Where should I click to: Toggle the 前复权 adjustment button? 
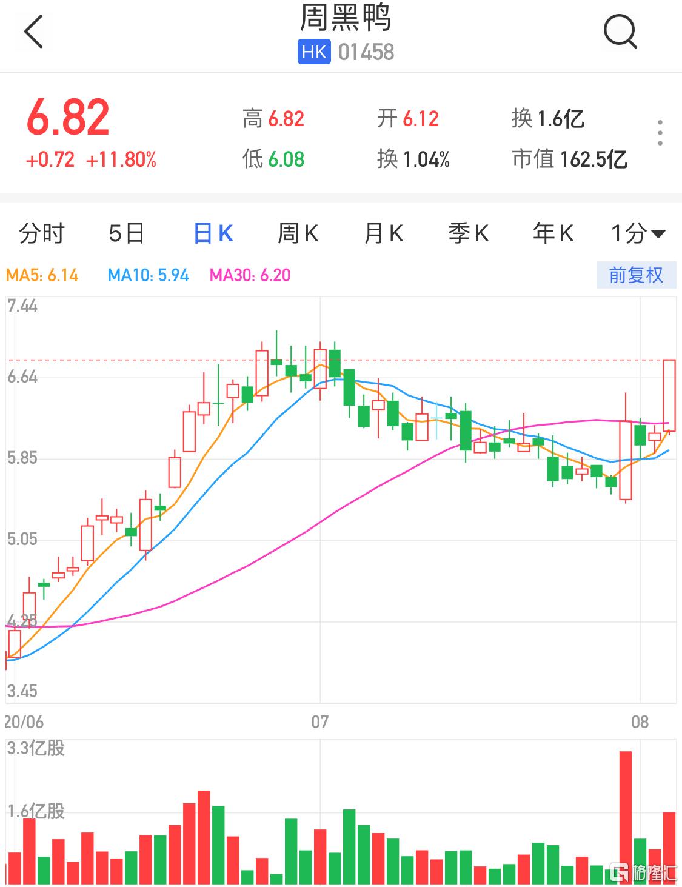[636, 276]
